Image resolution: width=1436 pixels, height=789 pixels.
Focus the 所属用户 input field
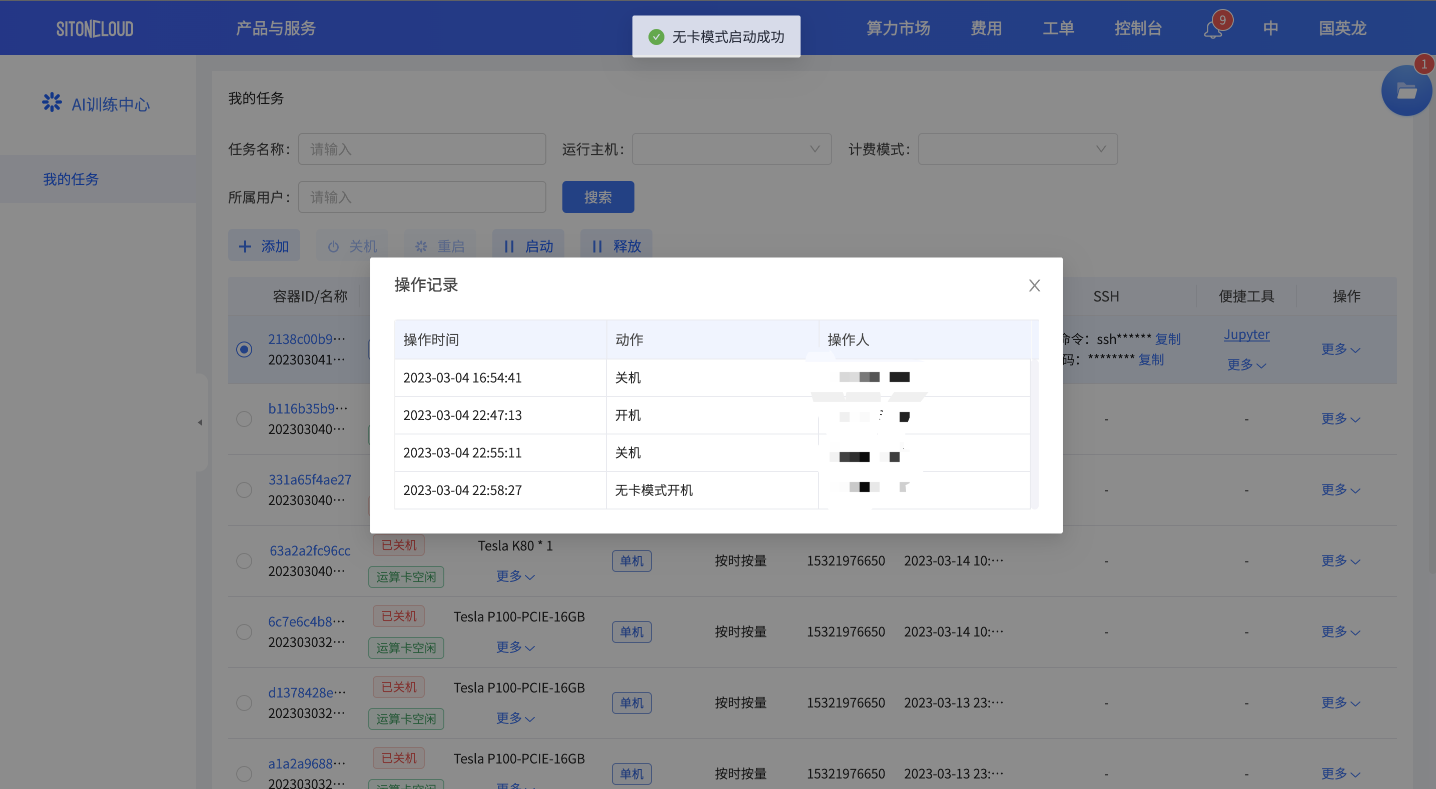(x=422, y=196)
